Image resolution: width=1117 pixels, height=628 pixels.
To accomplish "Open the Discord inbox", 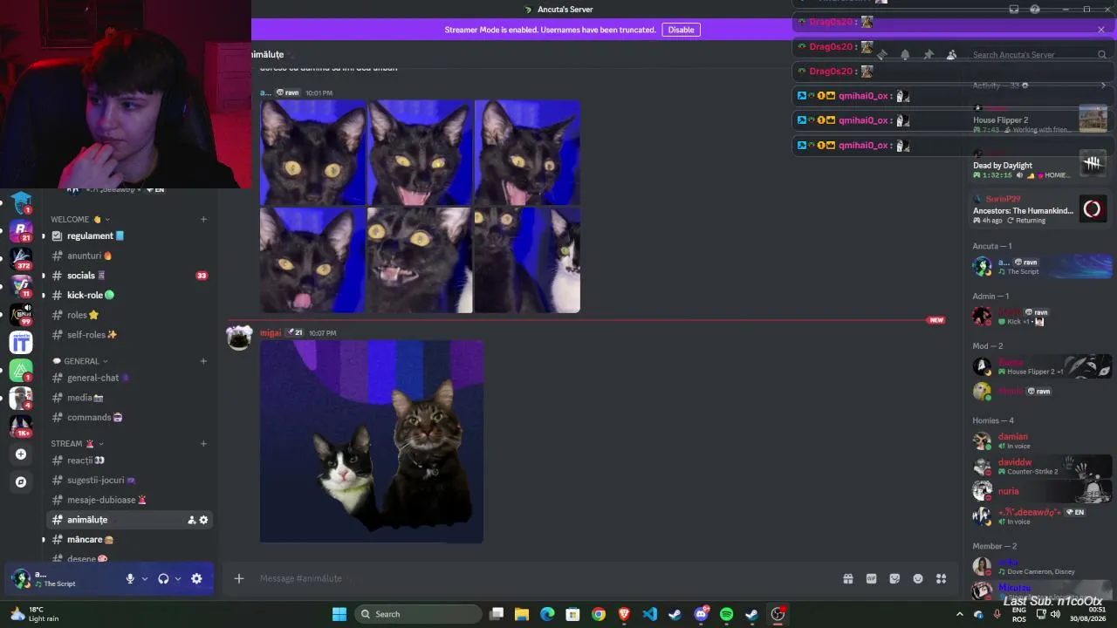I will pos(1014,10).
